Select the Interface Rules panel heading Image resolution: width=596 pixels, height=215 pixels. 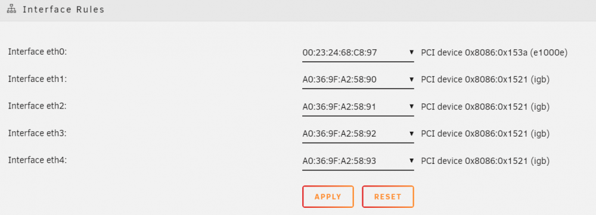[x=64, y=10]
